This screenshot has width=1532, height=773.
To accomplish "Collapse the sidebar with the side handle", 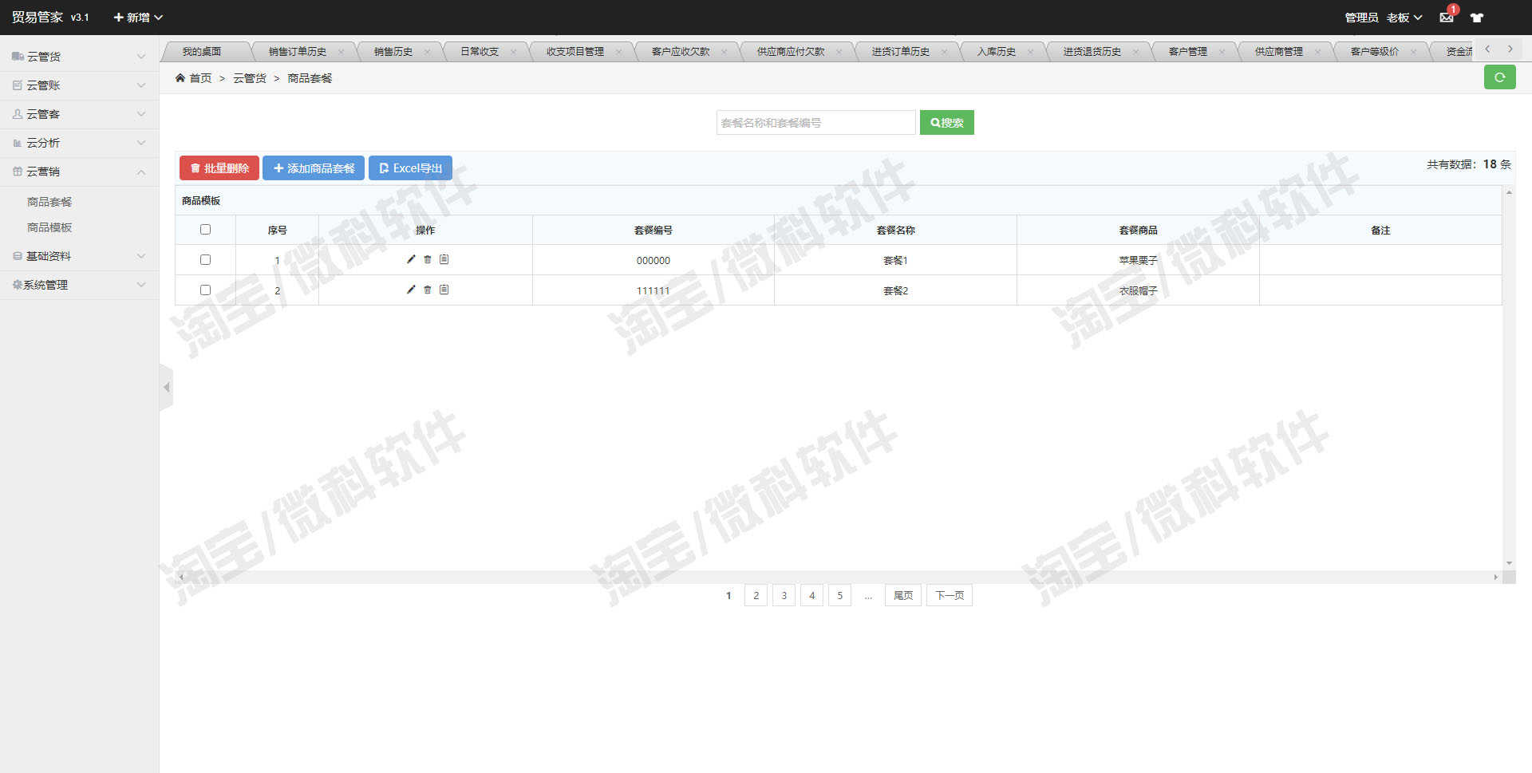I will pos(166,387).
